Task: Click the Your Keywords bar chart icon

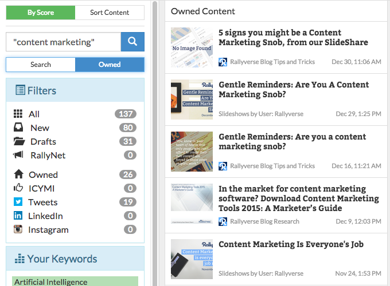Action: [x=19, y=259]
